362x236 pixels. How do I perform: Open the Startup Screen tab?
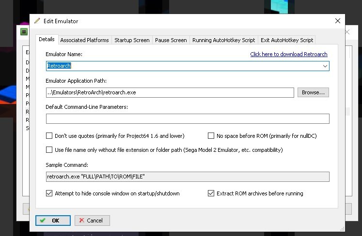pos(132,40)
